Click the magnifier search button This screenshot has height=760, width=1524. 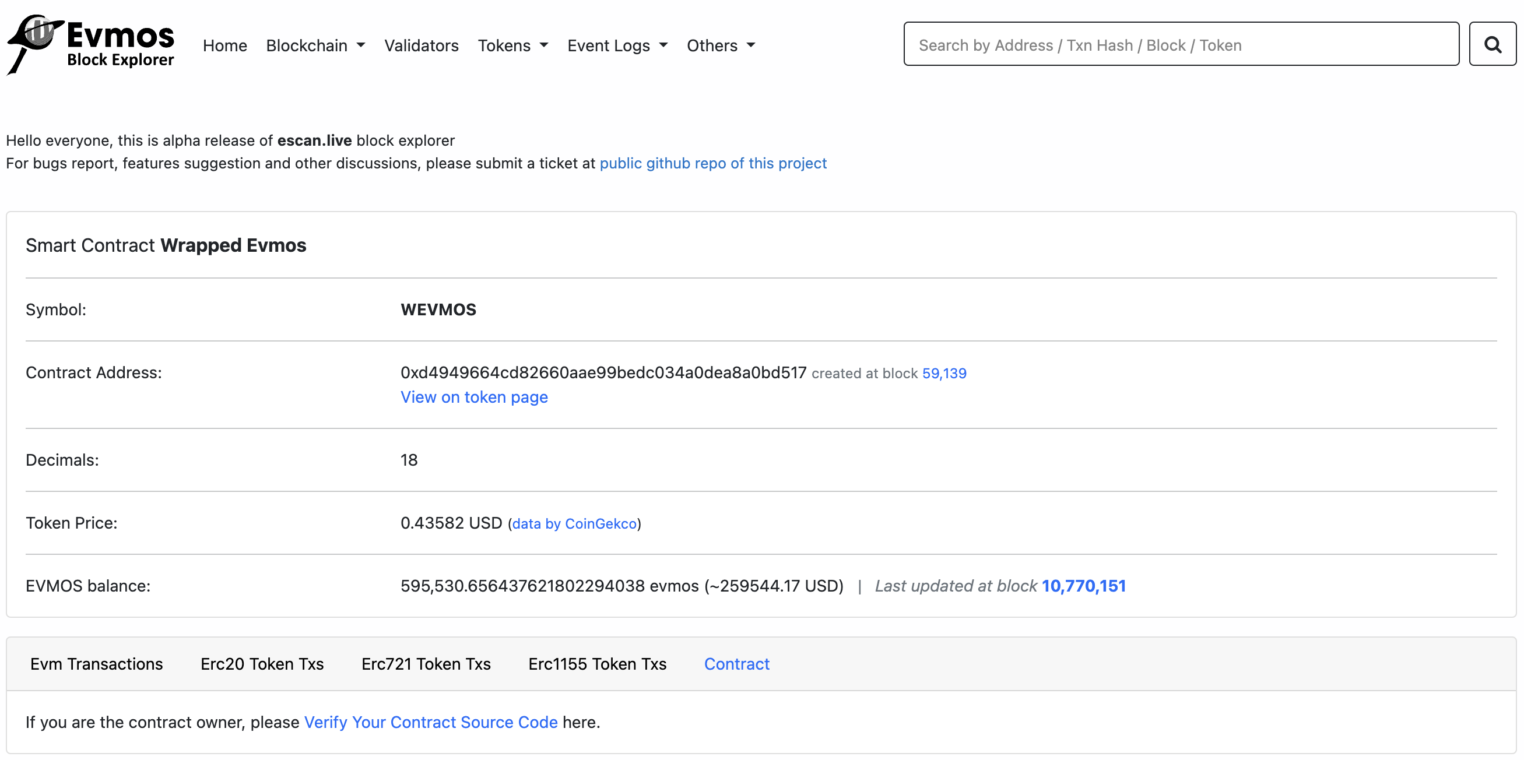1491,44
